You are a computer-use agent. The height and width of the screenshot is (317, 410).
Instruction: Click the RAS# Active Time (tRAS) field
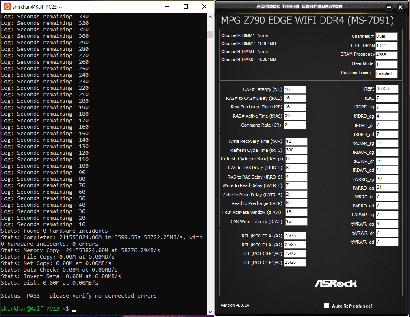click(295, 116)
